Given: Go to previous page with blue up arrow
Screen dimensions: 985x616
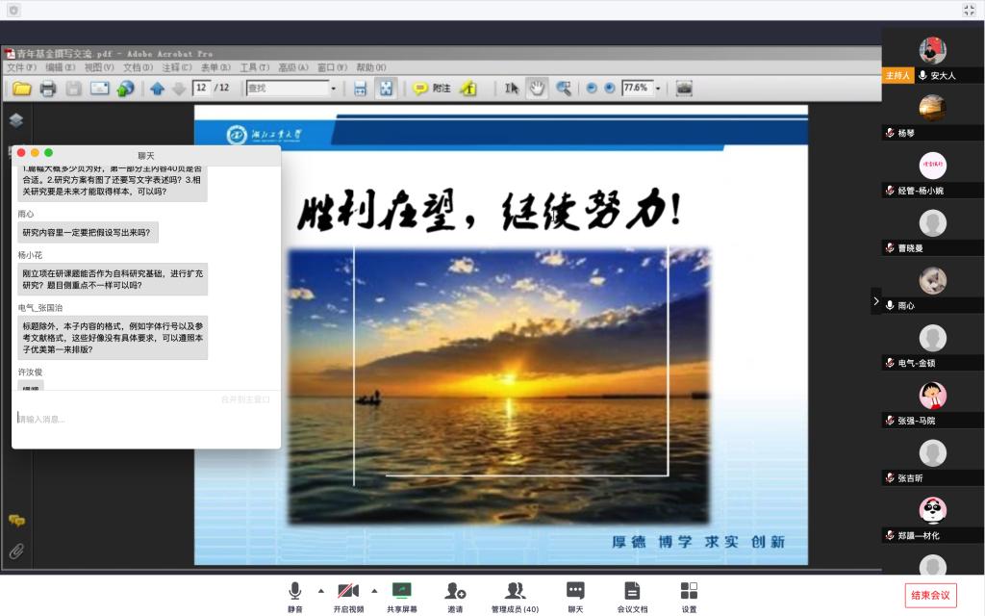Looking at the screenshot, I should tap(157, 89).
